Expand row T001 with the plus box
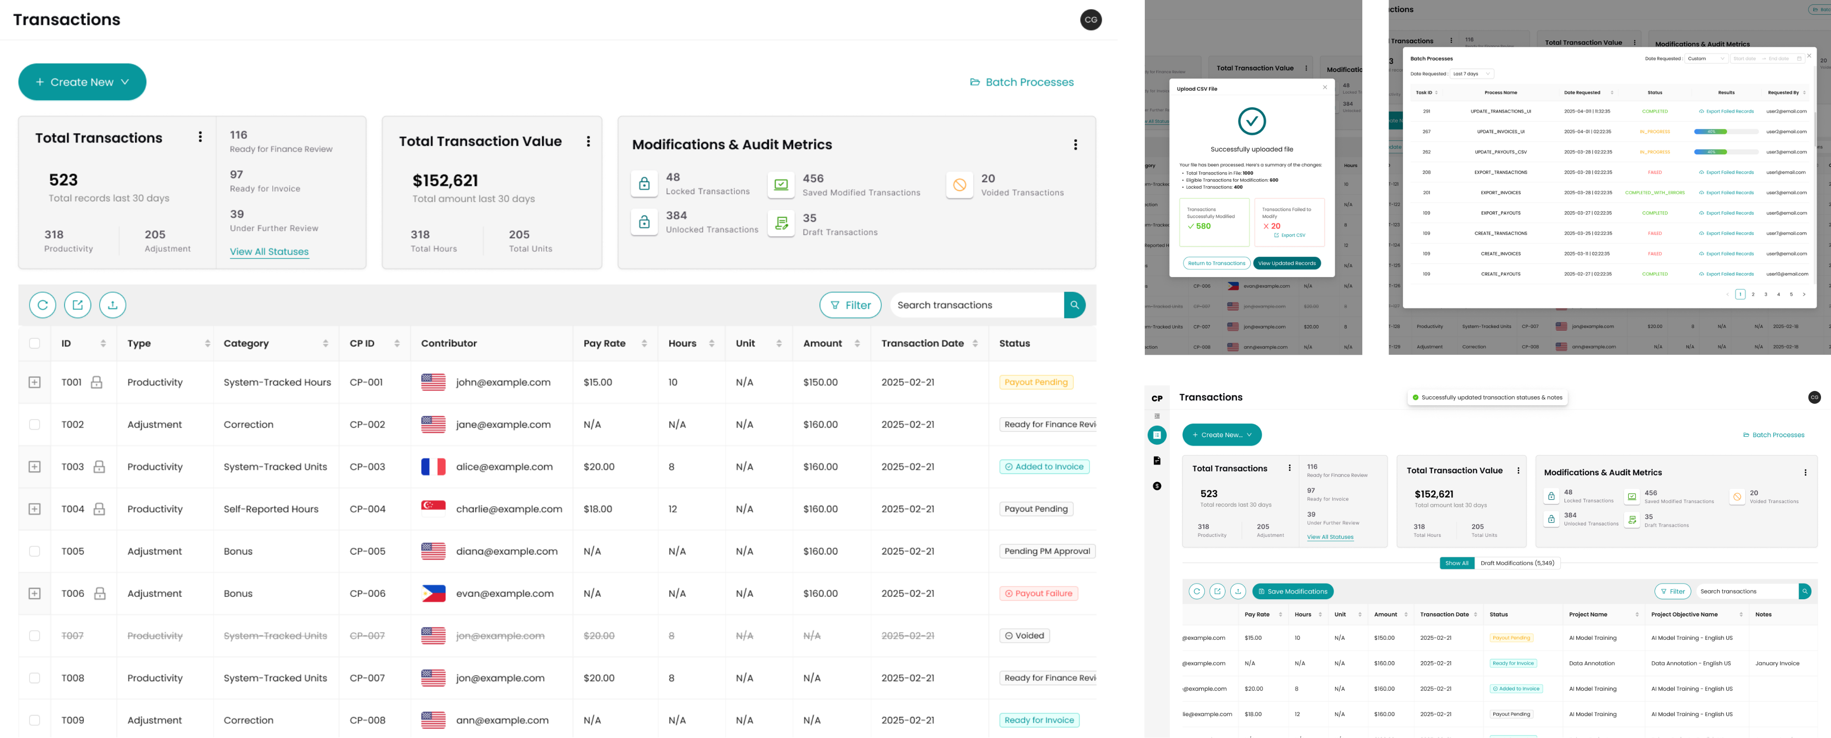 pyautogui.click(x=34, y=382)
